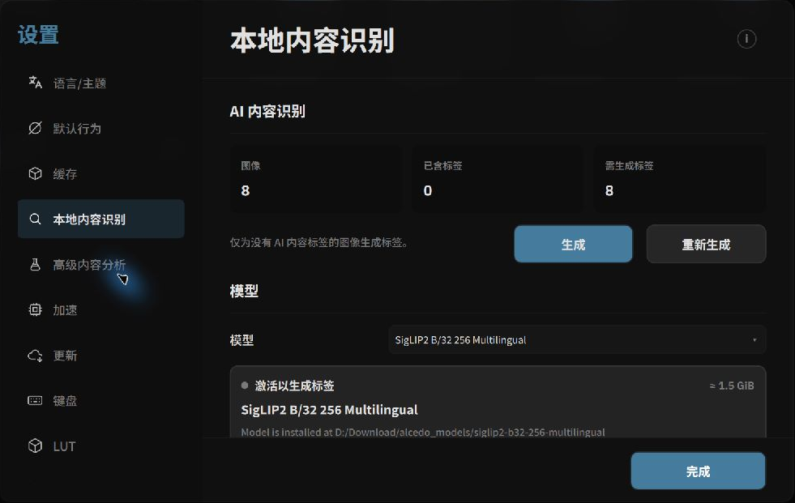
Task: Click the 图像 count card showing 8
Action: click(315, 178)
